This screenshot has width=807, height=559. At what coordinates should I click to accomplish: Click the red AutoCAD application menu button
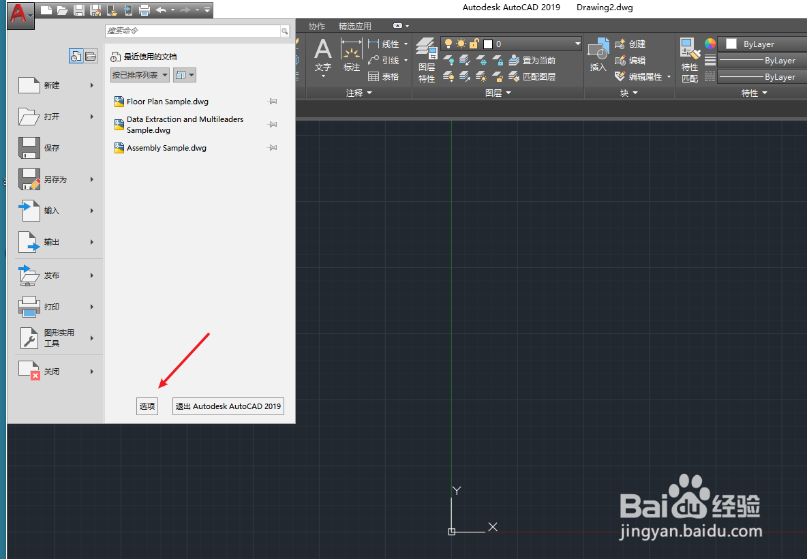tap(20, 15)
